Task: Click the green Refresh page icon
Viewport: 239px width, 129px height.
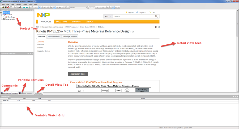Action: pos(29,7)
